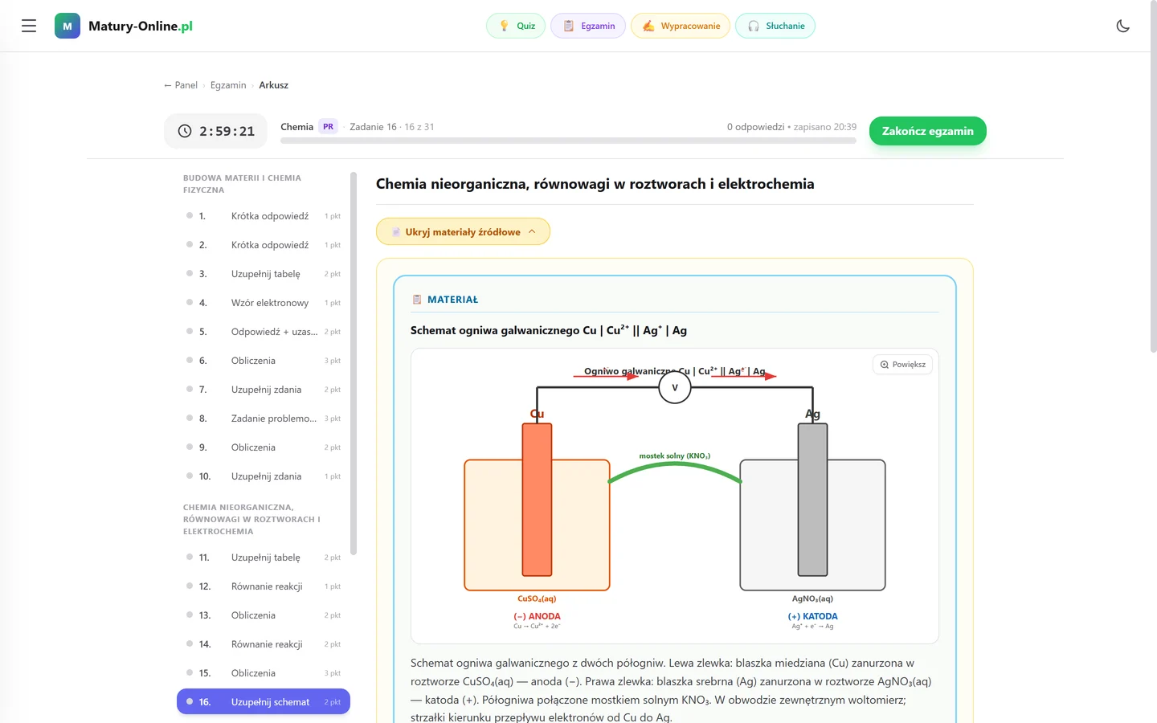The width and height of the screenshot is (1157, 723).
Task: Select task 13 Obliczenia
Action: [x=264, y=615]
